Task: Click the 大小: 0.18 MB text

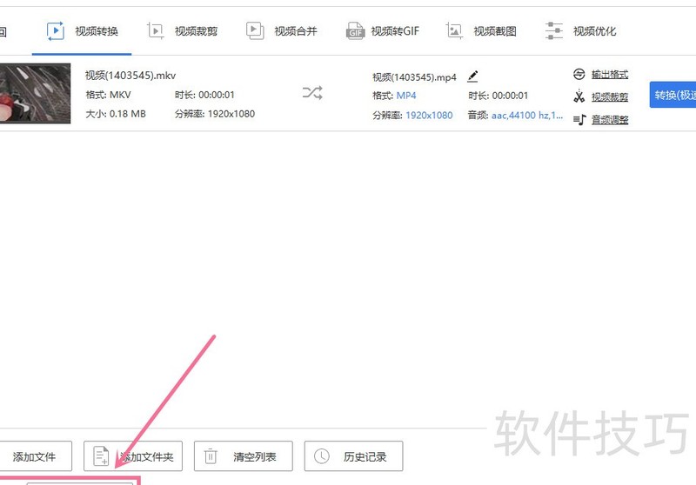Action: (116, 114)
